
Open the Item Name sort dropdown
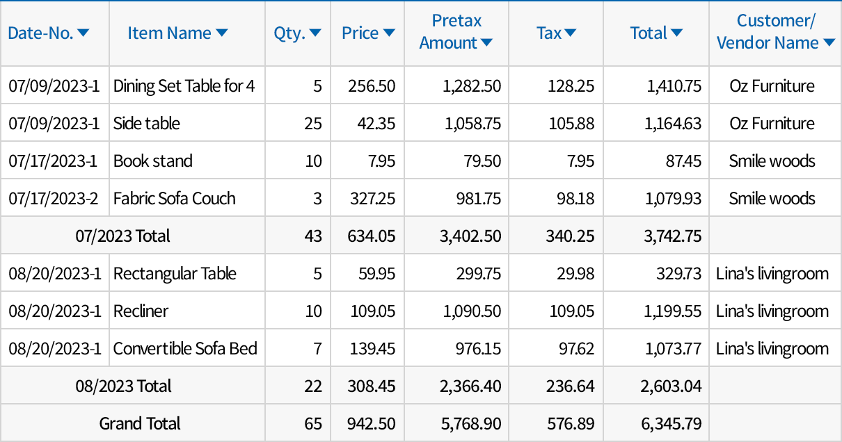tap(222, 31)
